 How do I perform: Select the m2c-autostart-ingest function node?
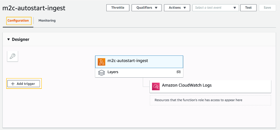point(139,62)
